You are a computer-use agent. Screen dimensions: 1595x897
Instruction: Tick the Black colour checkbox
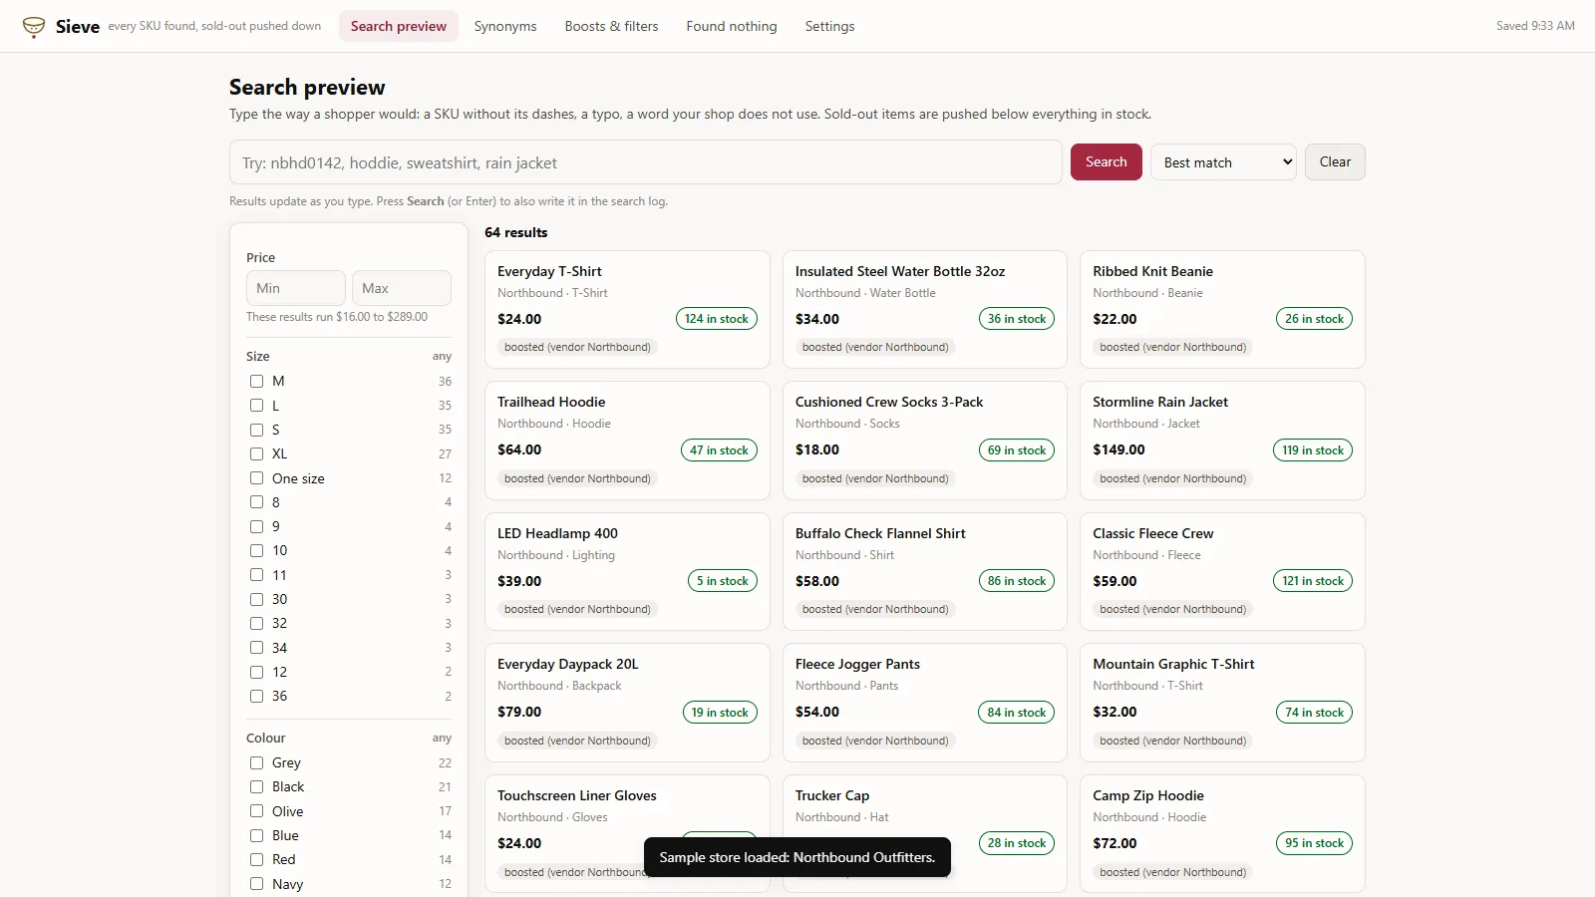pyautogui.click(x=256, y=786)
